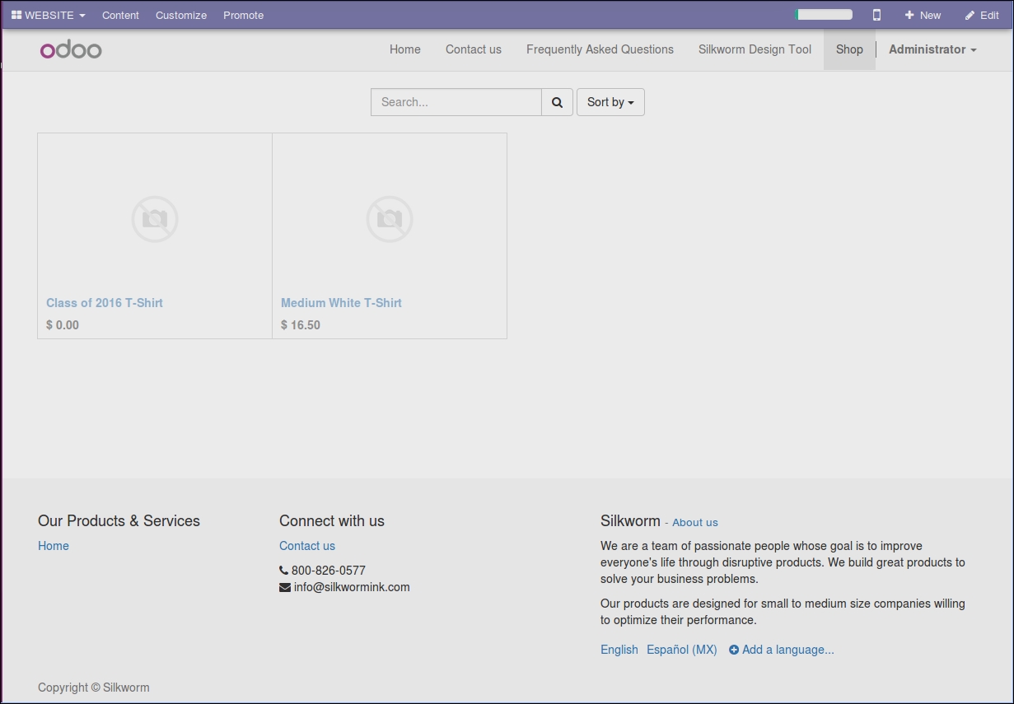This screenshot has width=1014, height=704.
Task: Click the footer Home link
Action: click(x=54, y=546)
